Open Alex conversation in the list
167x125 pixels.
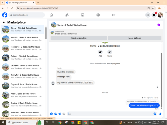click(22, 95)
